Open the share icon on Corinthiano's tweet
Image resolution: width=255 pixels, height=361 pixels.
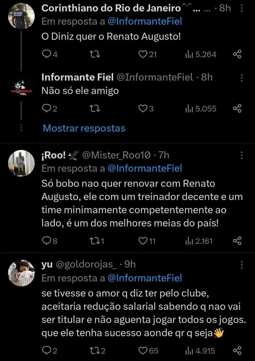(x=237, y=54)
